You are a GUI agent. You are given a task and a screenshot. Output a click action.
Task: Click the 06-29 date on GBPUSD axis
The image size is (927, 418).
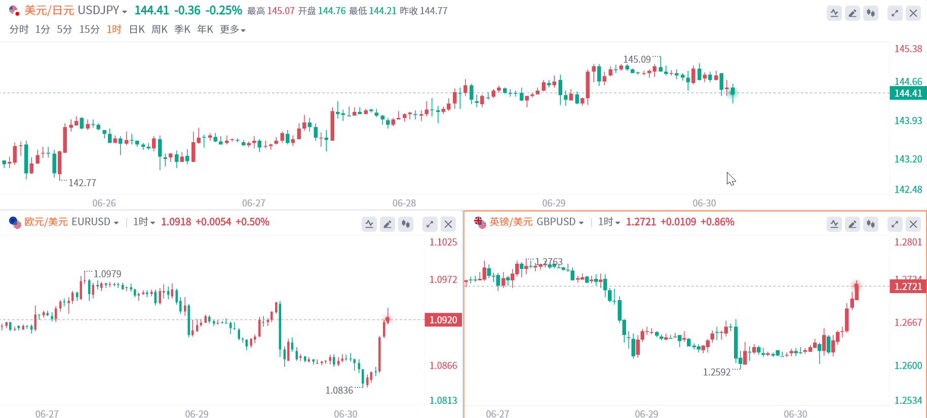coord(646,413)
